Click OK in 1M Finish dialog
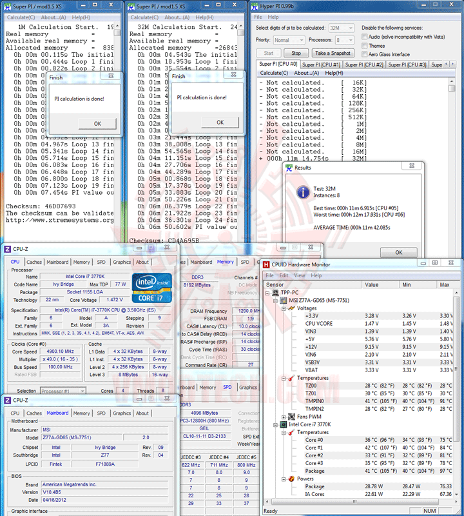This screenshot has width=464, height=516. coord(97,124)
